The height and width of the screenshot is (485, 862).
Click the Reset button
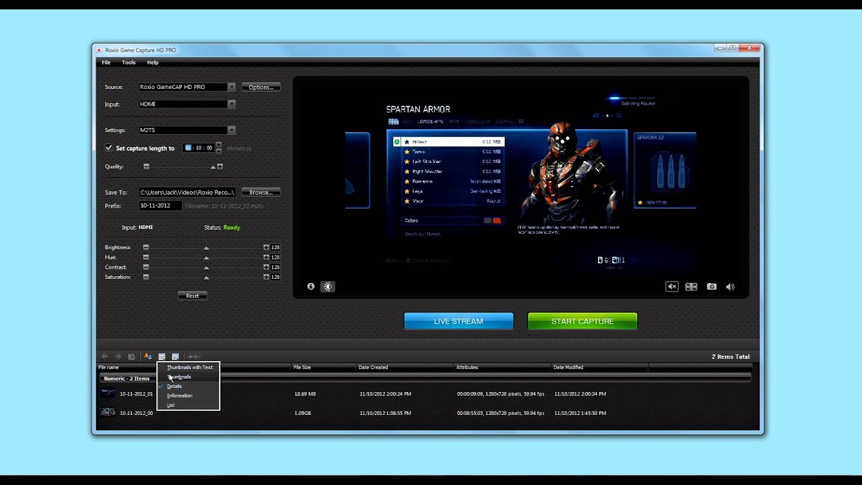(193, 296)
